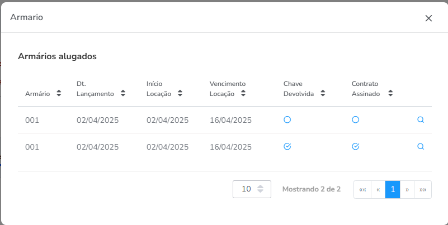Click the magnifier icon in the first row

421,119
